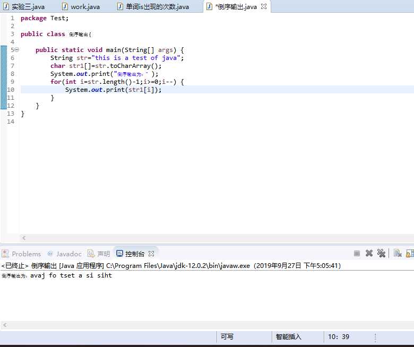
Task: Click the Remove Launch icon in console
Action: [369, 253]
